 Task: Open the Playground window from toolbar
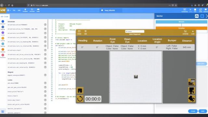point(185,10)
